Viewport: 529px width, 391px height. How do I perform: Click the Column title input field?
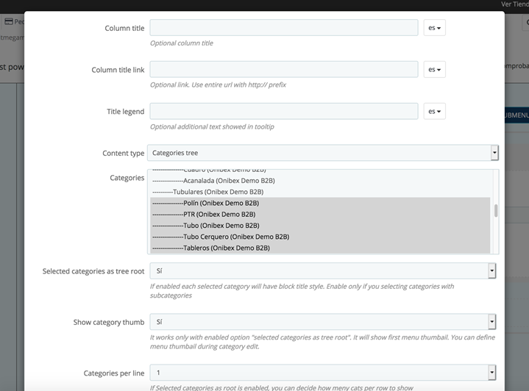284,28
